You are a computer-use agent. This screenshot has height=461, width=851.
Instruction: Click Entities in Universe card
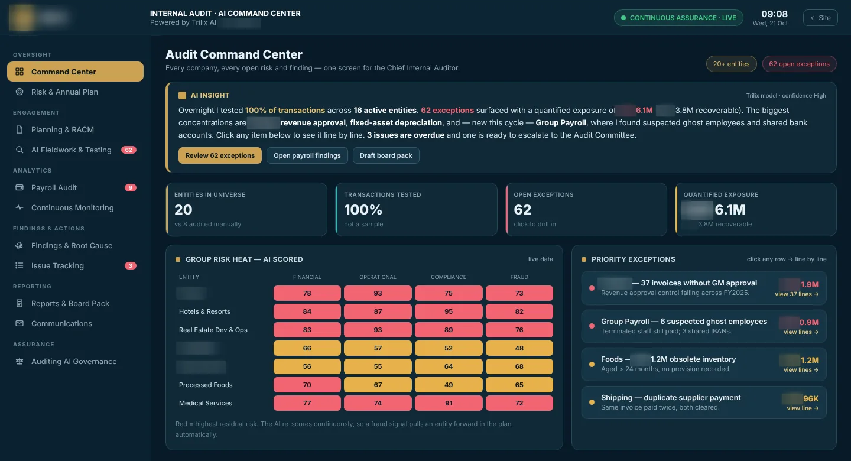246,209
